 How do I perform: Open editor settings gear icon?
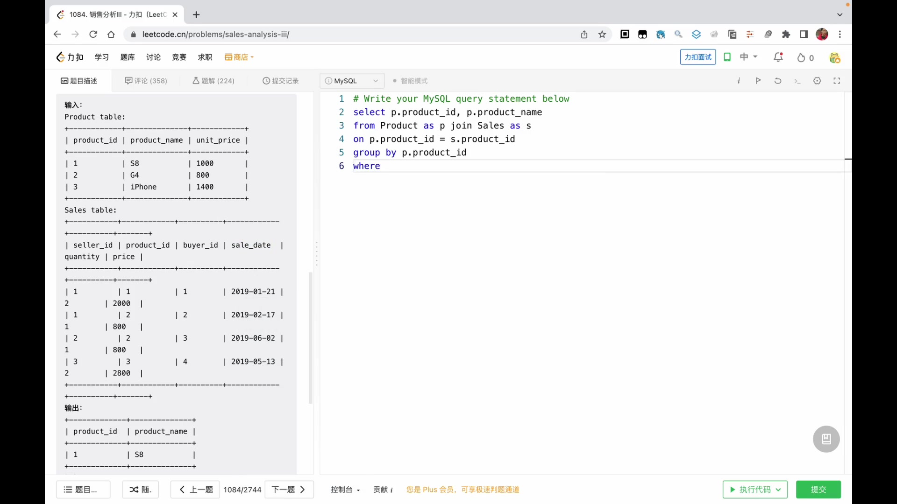pos(817,81)
